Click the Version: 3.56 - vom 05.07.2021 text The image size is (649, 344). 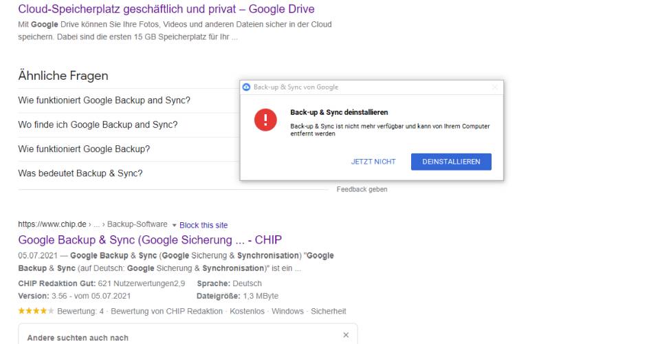74,296
